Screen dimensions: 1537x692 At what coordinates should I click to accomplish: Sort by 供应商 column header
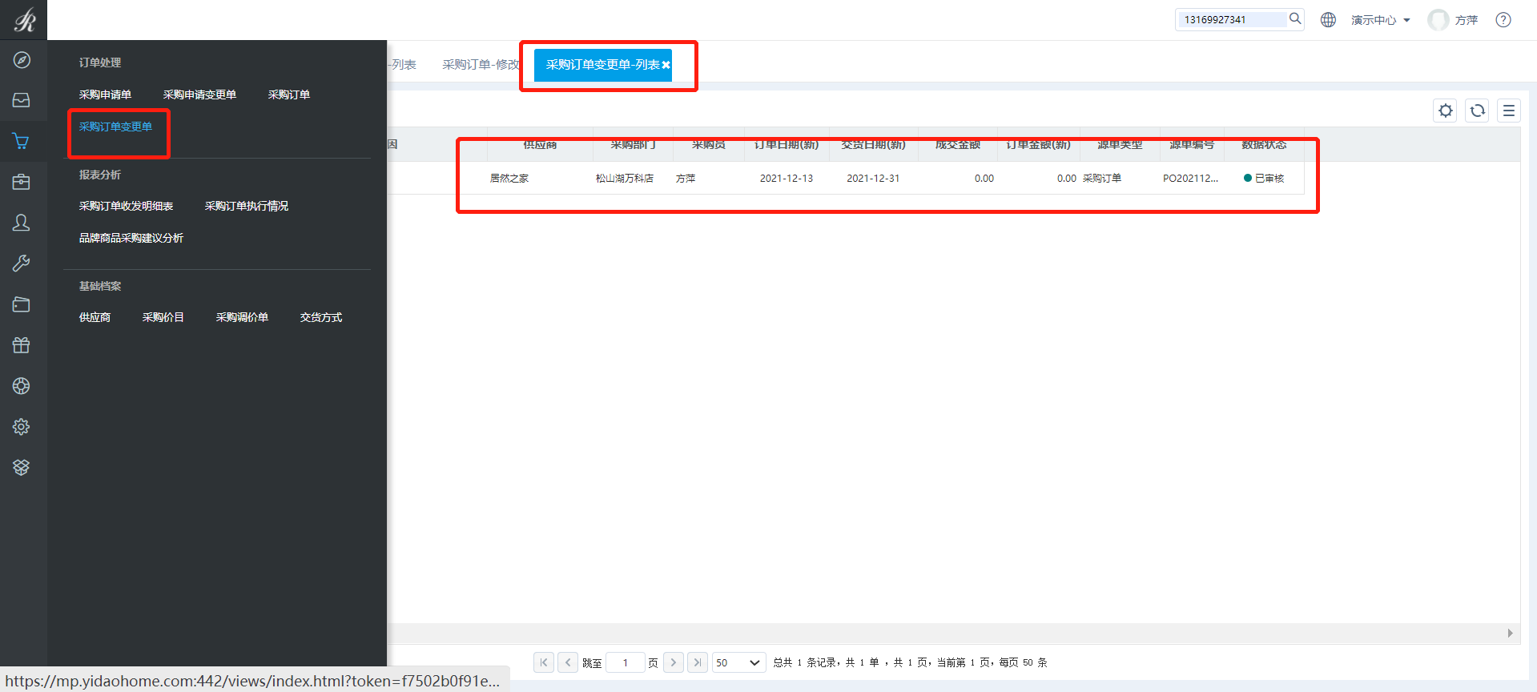[540, 145]
